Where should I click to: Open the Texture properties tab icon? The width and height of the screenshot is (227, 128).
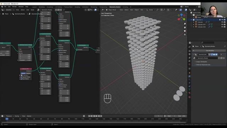(x=189, y=97)
